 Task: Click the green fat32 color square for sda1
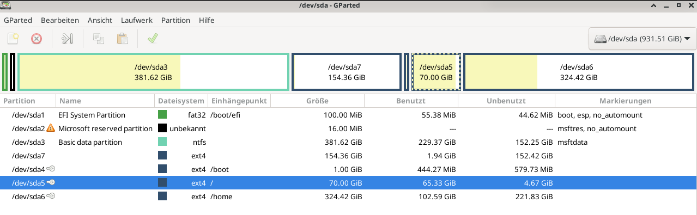[162, 115]
